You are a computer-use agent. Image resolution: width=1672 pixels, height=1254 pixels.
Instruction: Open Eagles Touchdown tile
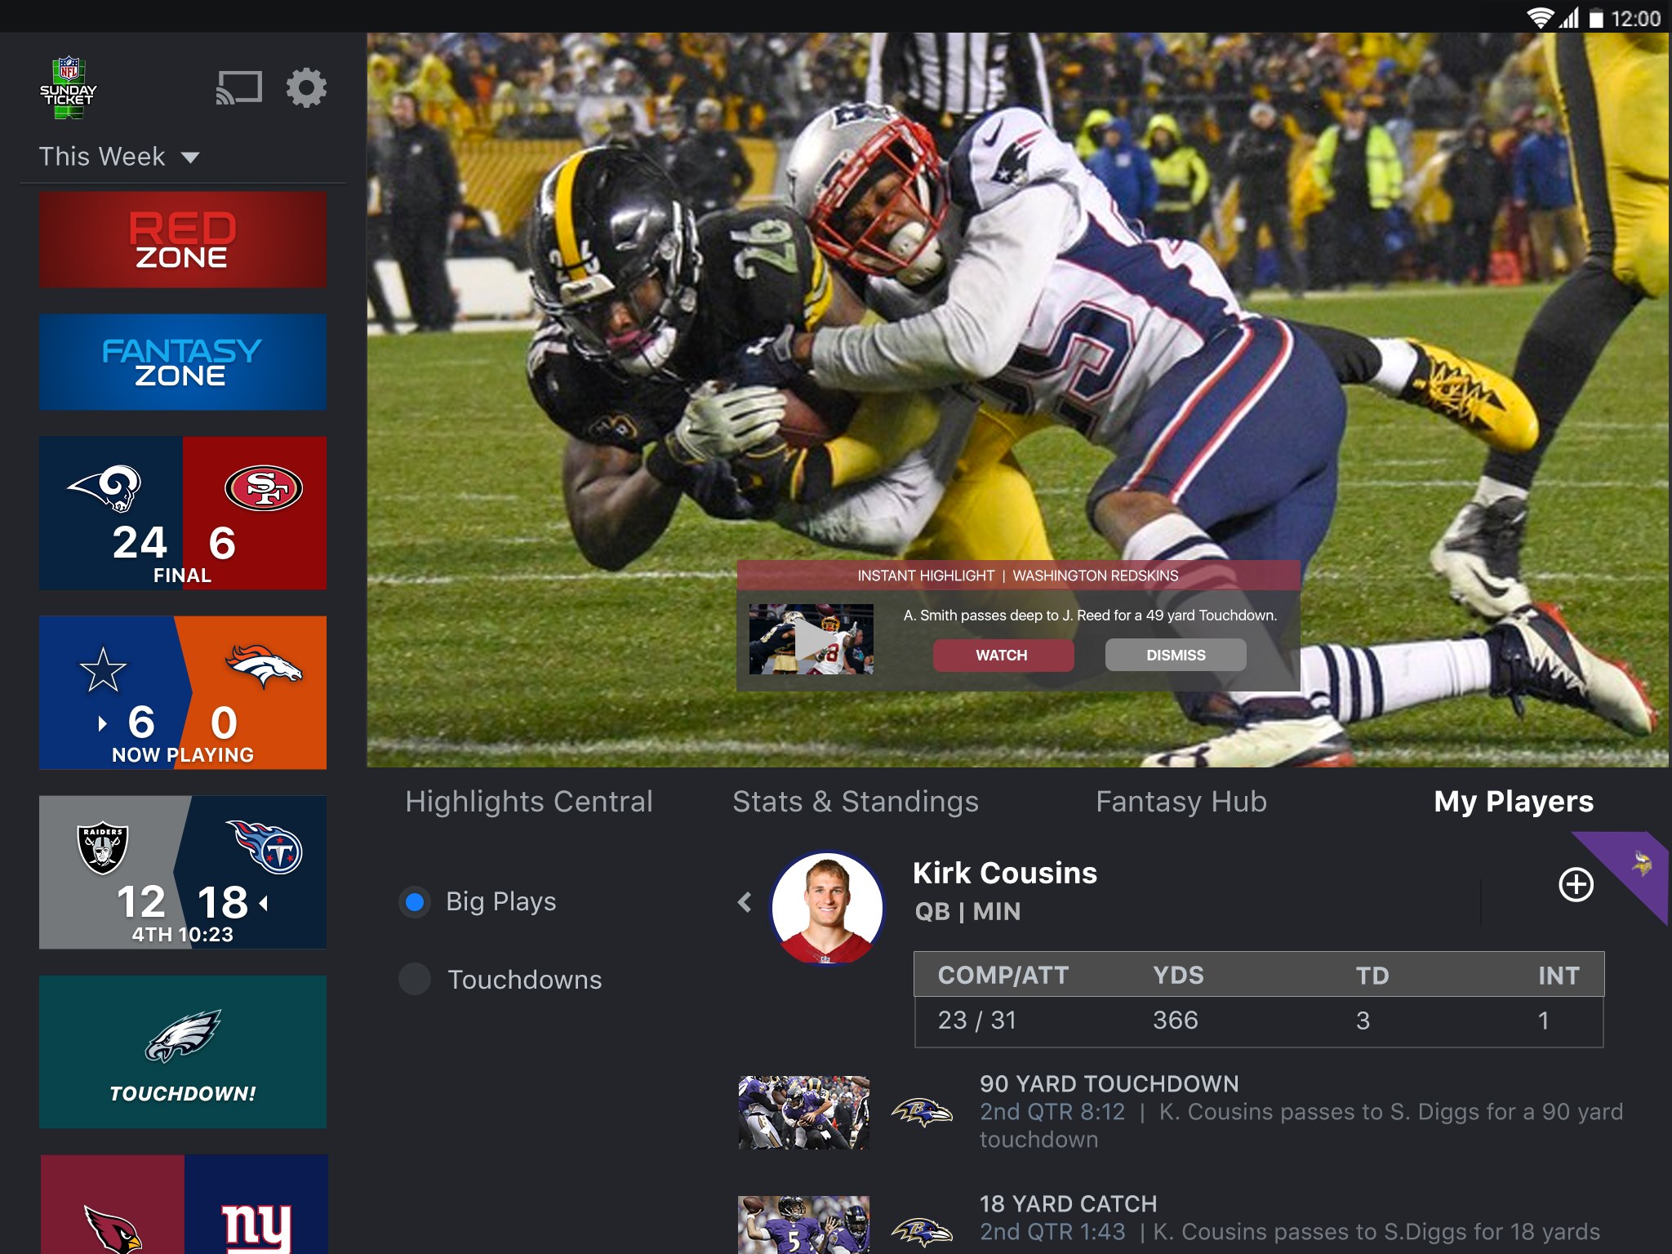tap(183, 1052)
